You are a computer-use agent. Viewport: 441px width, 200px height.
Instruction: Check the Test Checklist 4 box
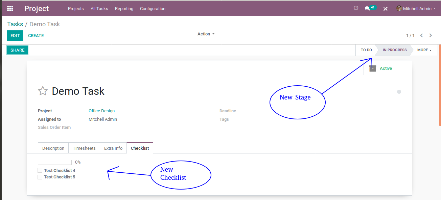(40, 170)
